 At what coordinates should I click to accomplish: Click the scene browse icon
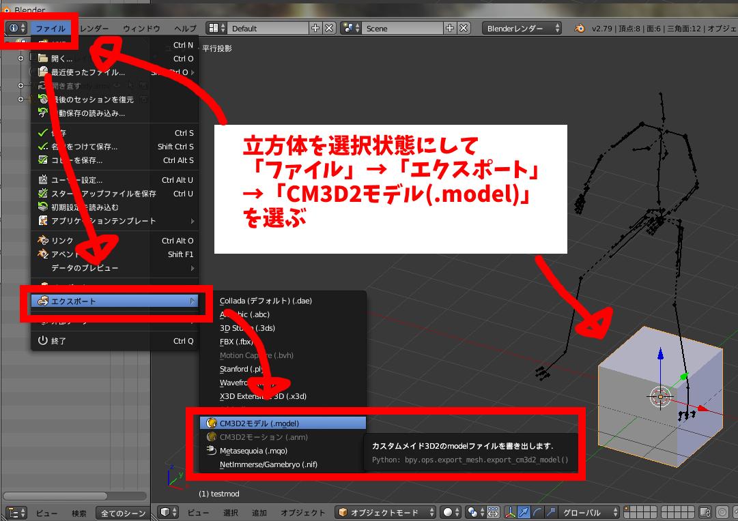pyautogui.click(x=351, y=28)
